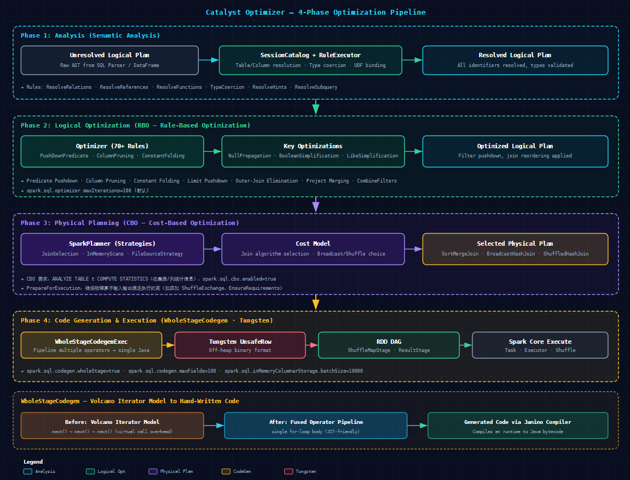
Task: Click 'All identifiers resolved, types validated' text
Action: click(x=515, y=65)
